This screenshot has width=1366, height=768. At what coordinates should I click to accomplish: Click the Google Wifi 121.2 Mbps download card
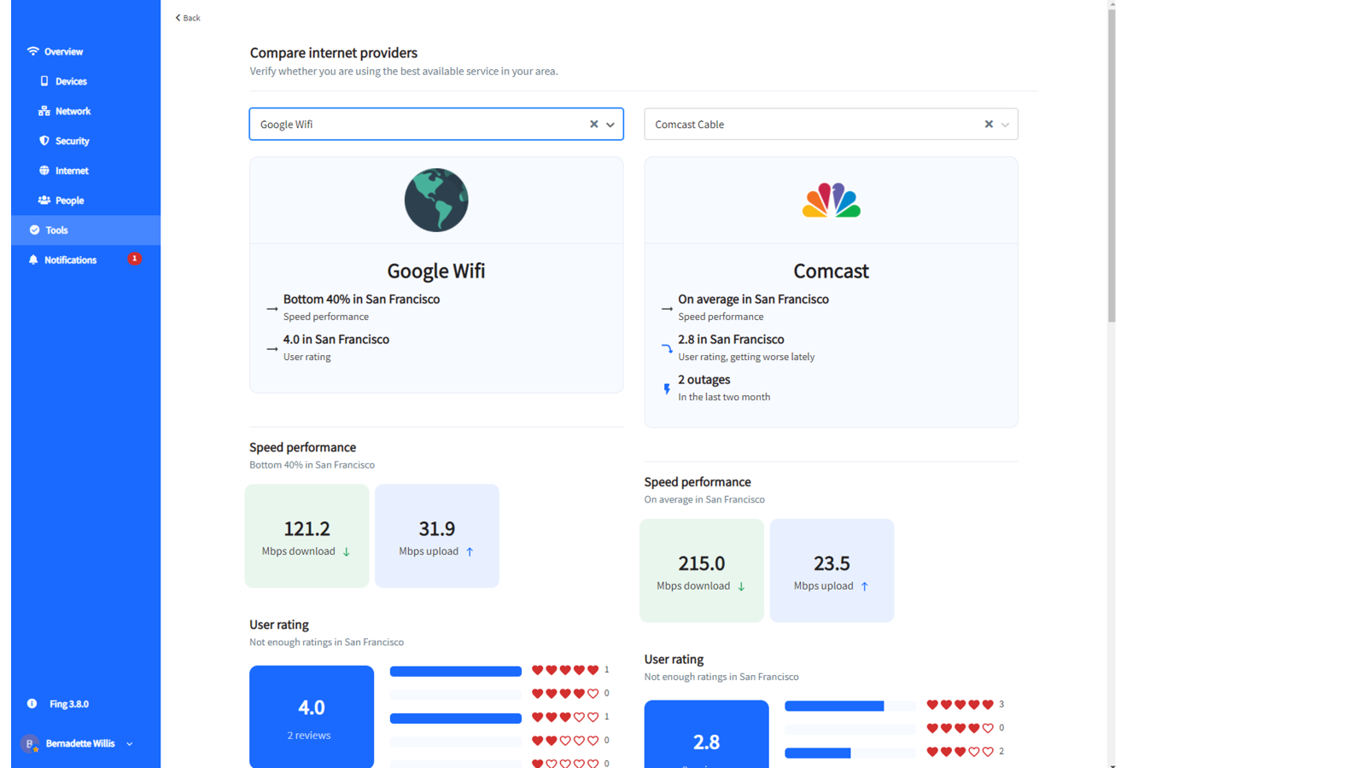click(x=306, y=536)
